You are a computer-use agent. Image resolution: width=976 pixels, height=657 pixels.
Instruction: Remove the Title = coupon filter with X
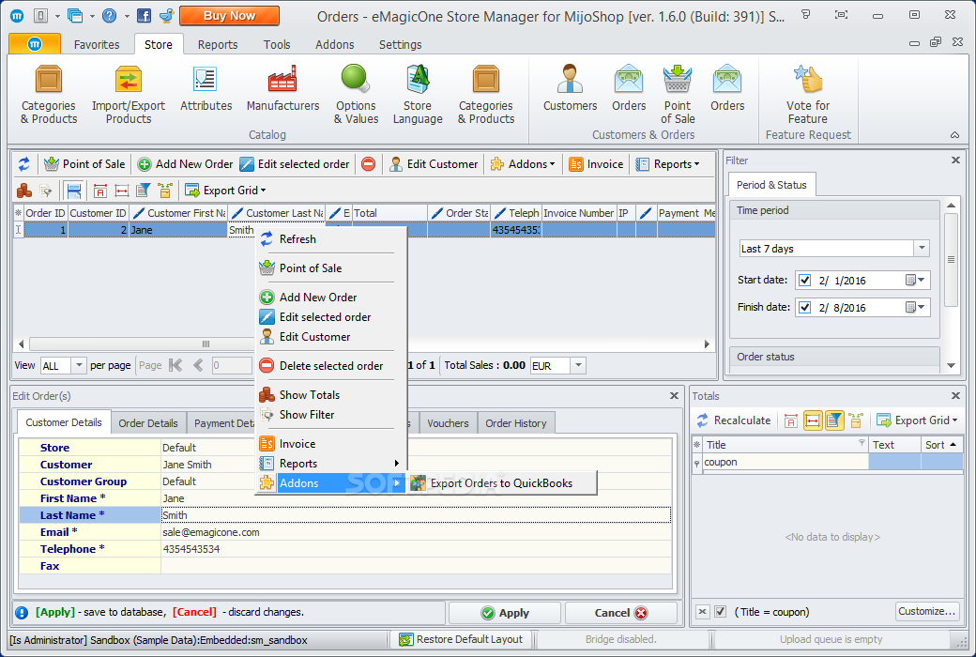coord(702,612)
